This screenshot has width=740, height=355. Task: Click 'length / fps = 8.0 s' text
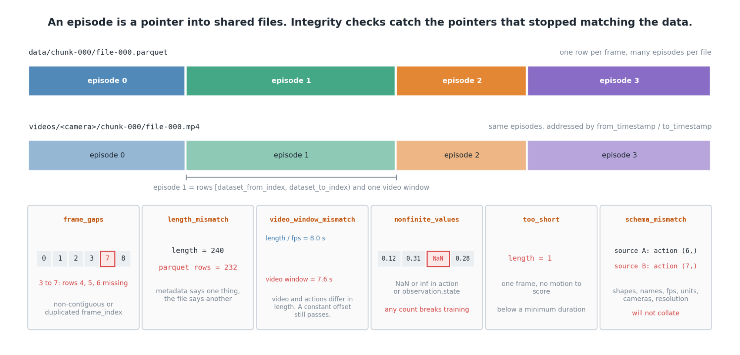(x=295, y=238)
